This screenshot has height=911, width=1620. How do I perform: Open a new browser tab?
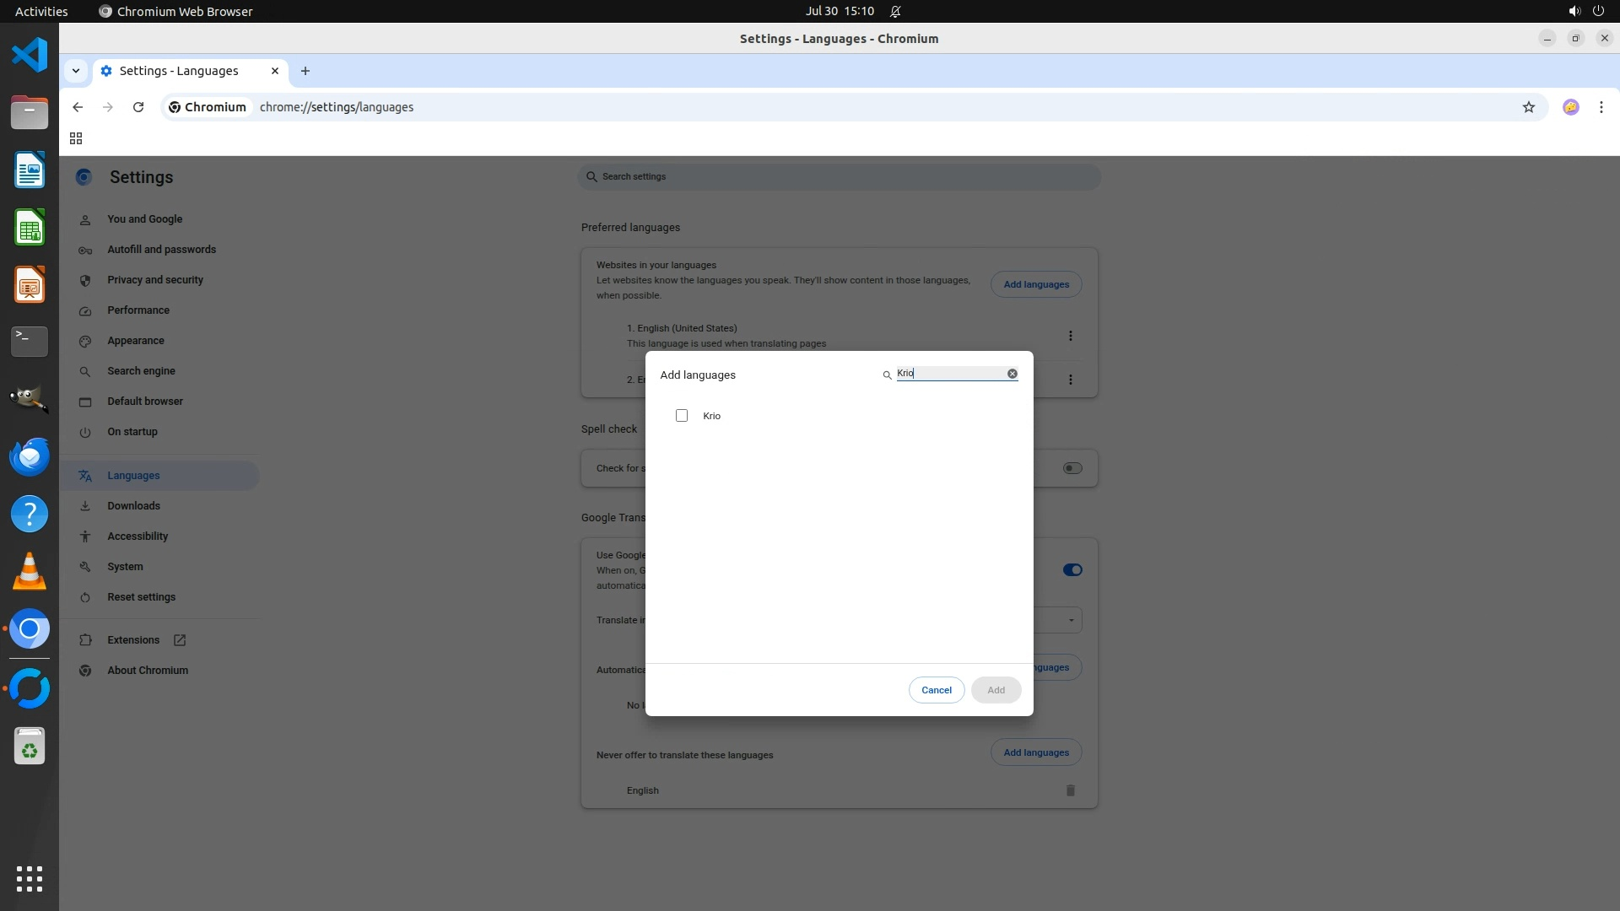[x=305, y=71]
